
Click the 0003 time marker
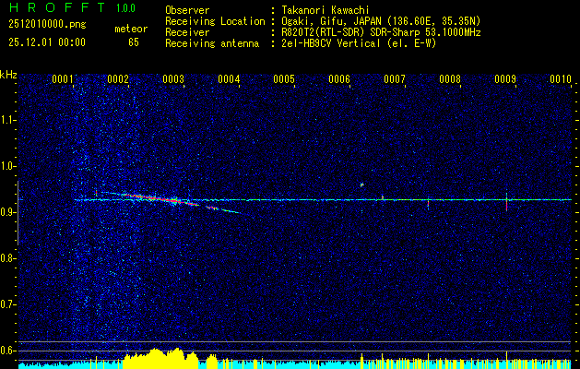click(173, 79)
